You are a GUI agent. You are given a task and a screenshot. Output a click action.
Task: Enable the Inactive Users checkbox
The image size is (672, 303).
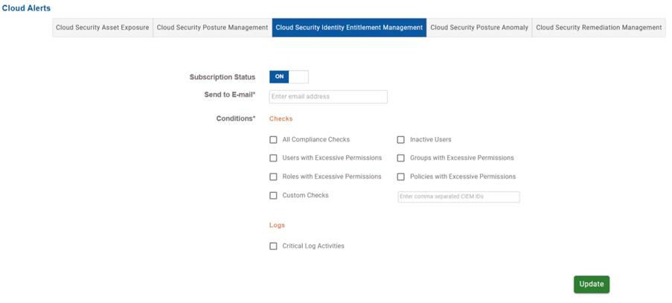(x=400, y=140)
